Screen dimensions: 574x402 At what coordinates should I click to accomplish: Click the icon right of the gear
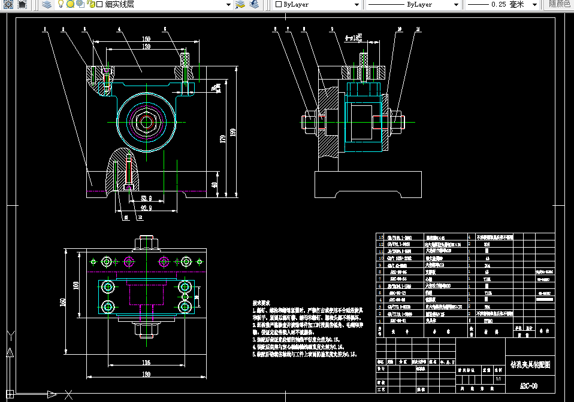click(x=22, y=4)
